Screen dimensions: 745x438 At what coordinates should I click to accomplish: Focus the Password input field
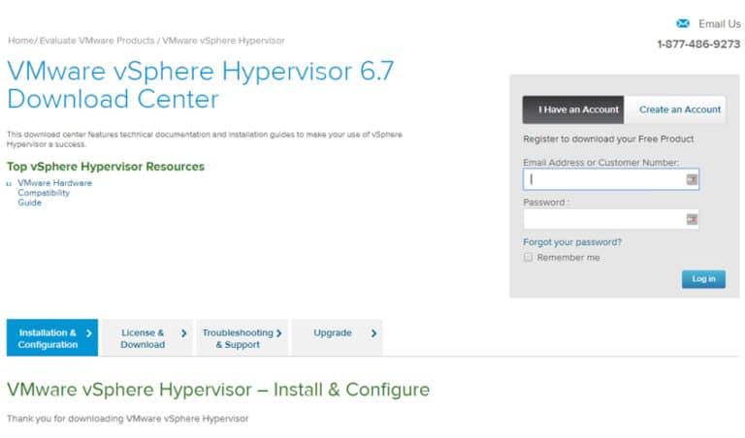coord(611,219)
